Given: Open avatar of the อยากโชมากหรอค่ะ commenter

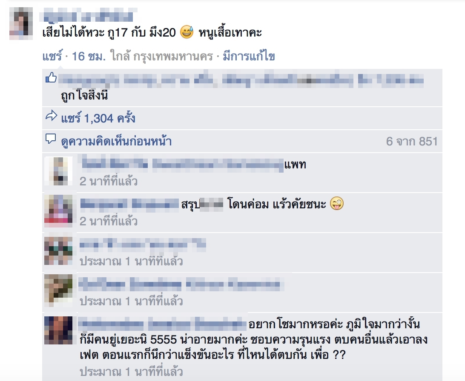Looking at the screenshot, I should [58, 330].
